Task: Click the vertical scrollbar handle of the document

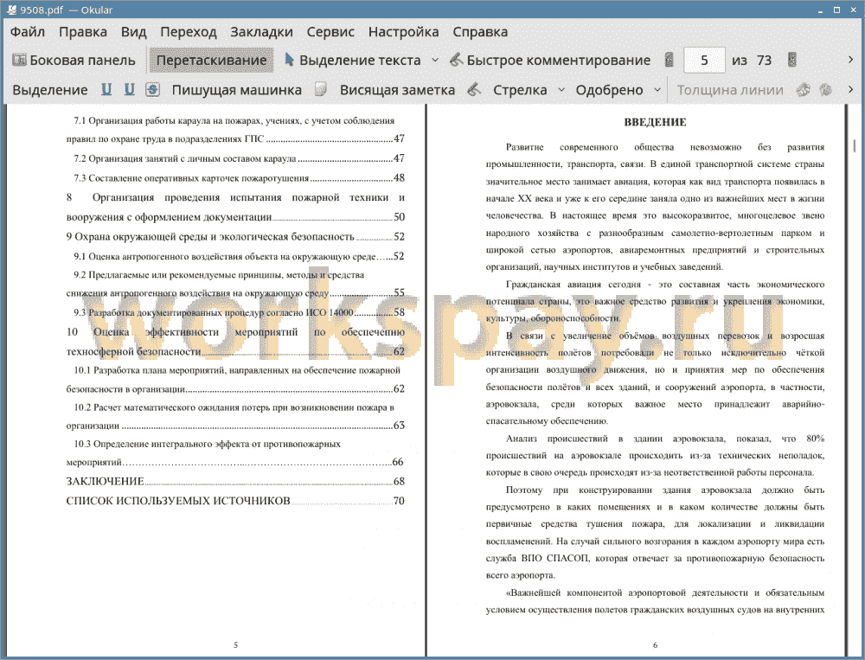Action: click(855, 144)
